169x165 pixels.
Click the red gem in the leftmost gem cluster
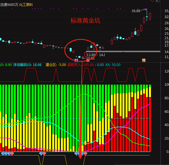[12, 154]
